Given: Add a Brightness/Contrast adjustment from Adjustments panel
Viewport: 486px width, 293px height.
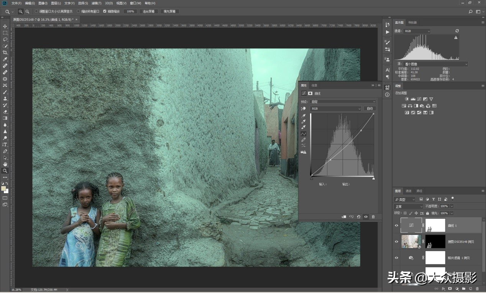Looking at the screenshot, I should (x=407, y=99).
